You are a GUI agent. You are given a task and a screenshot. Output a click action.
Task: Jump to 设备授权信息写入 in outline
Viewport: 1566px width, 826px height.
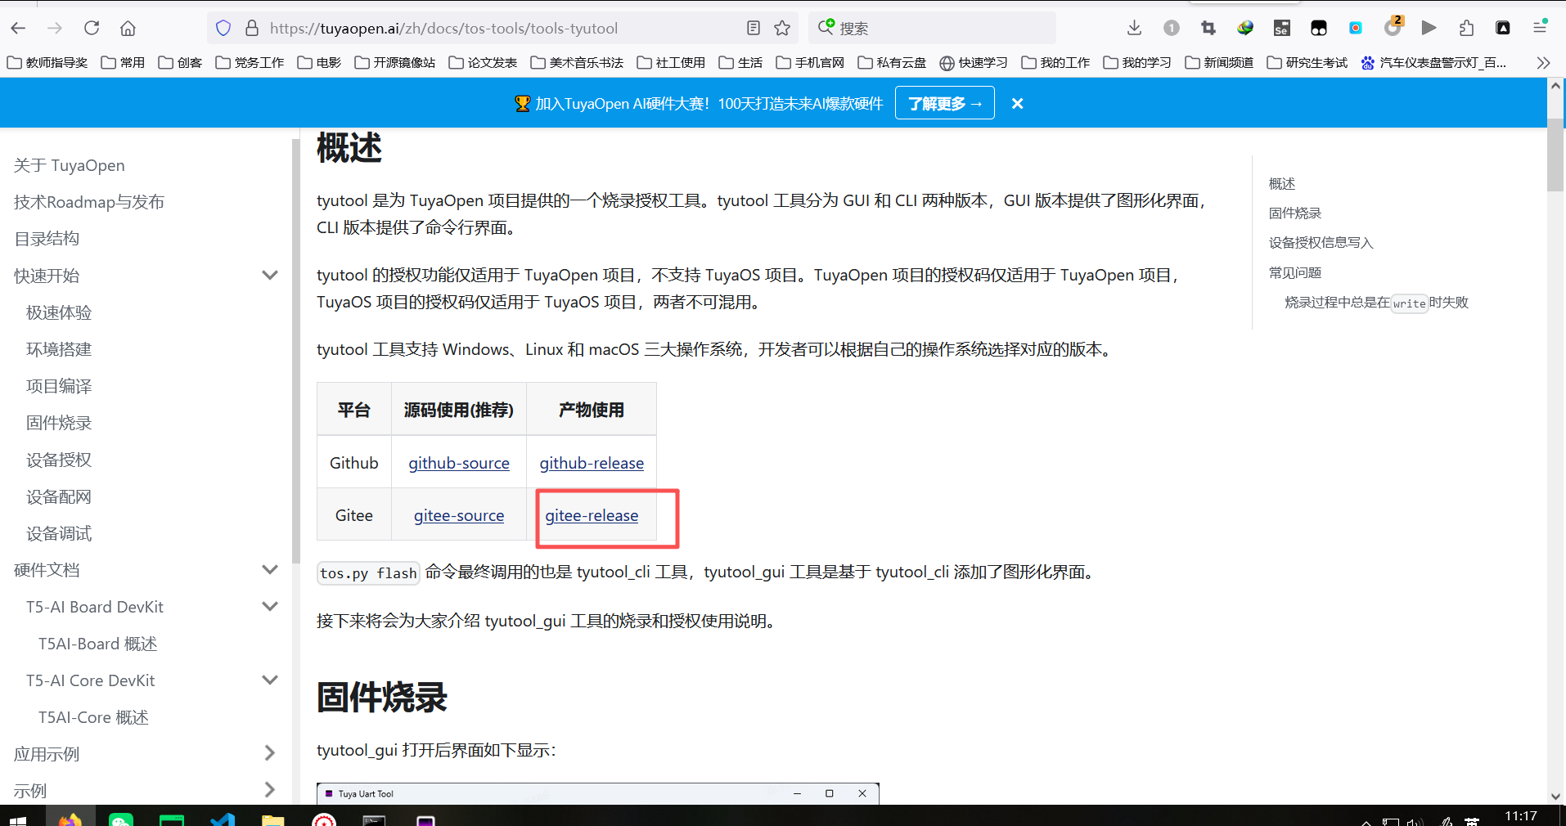(1321, 242)
